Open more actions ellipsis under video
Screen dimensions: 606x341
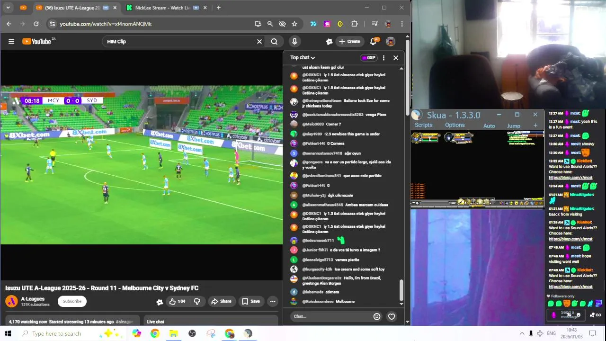(272, 301)
